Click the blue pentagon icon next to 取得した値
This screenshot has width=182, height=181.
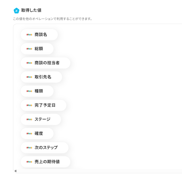pyautogui.click(x=17, y=10)
